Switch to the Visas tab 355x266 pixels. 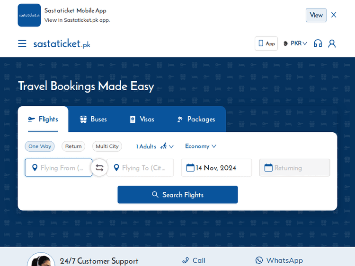coord(142,120)
